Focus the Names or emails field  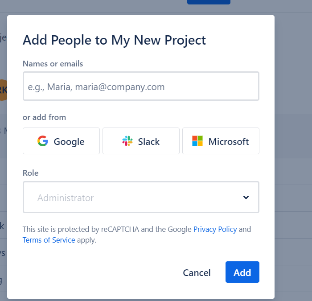pyautogui.click(x=141, y=87)
